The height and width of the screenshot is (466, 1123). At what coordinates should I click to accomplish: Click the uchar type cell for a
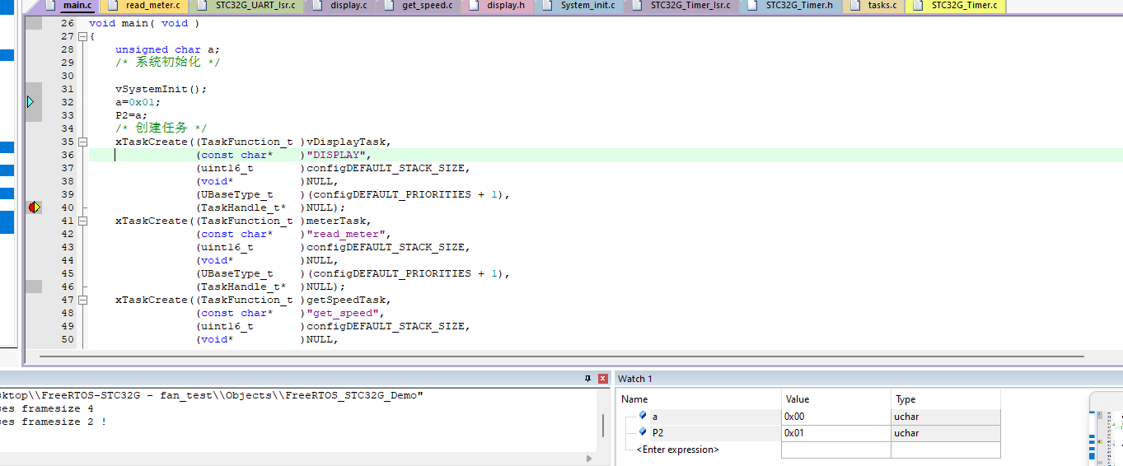(946, 417)
